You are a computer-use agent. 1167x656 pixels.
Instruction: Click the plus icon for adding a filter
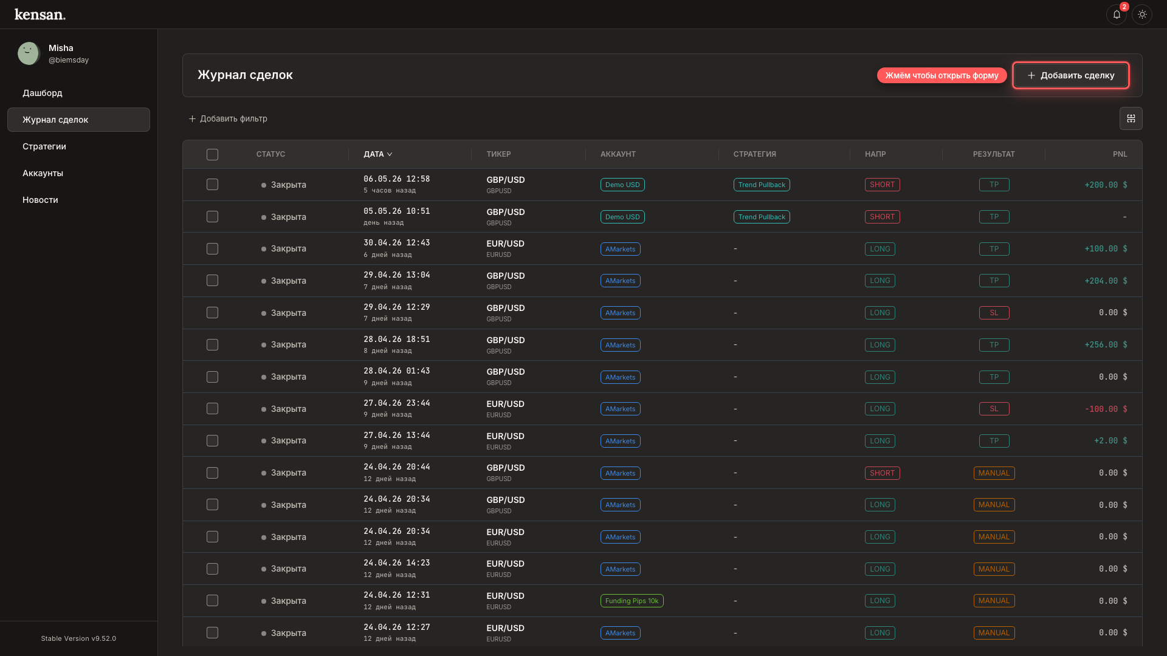click(192, 119)
